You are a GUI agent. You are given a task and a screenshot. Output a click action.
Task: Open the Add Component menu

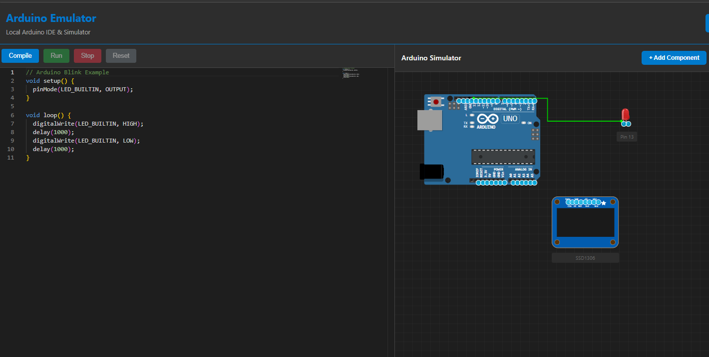[674, 58]
